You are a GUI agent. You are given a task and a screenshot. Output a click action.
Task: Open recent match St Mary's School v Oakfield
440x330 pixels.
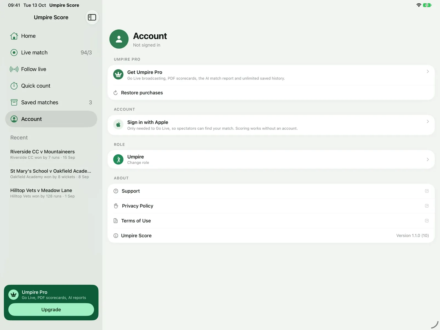(51, 174)
